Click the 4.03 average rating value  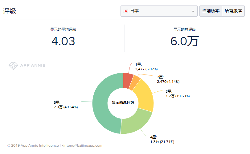(63, 41)
